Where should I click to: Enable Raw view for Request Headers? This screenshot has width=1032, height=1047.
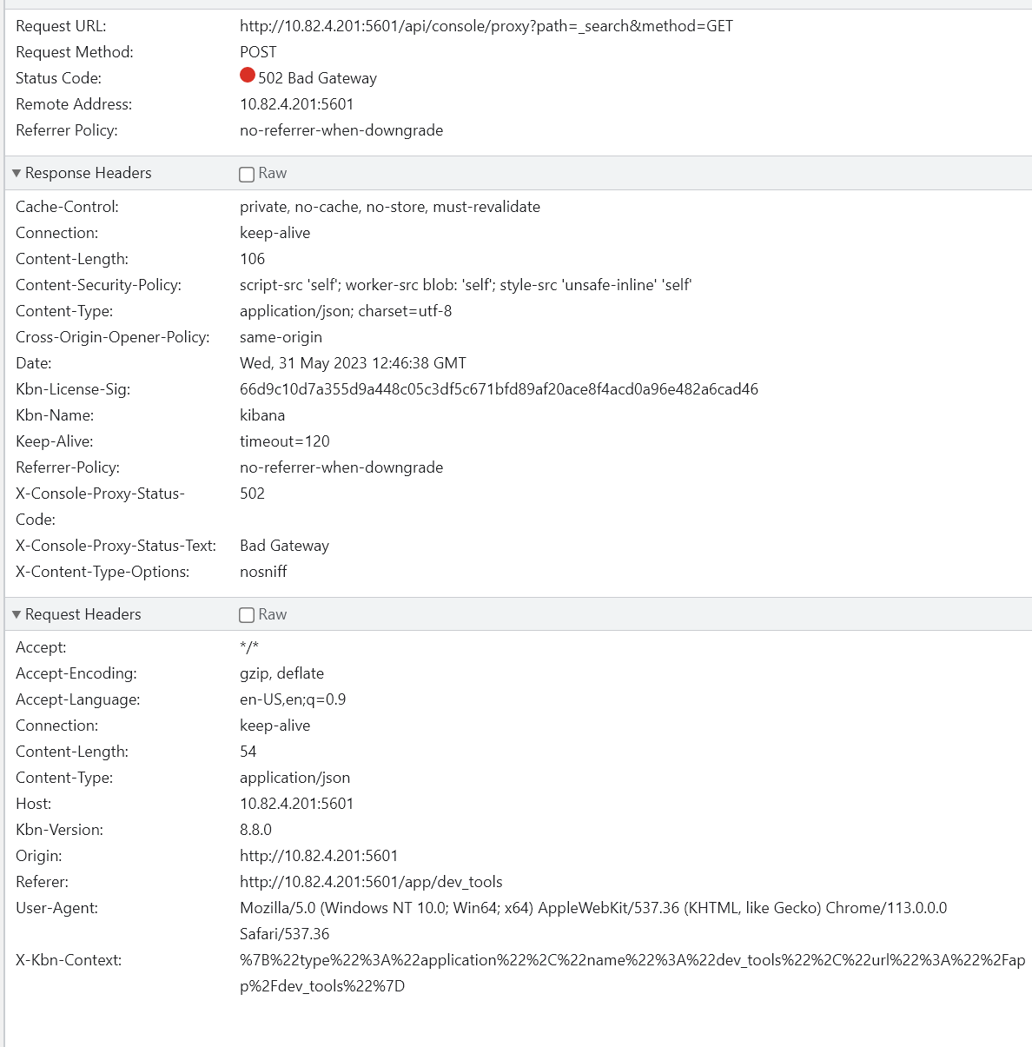[247, 614]
